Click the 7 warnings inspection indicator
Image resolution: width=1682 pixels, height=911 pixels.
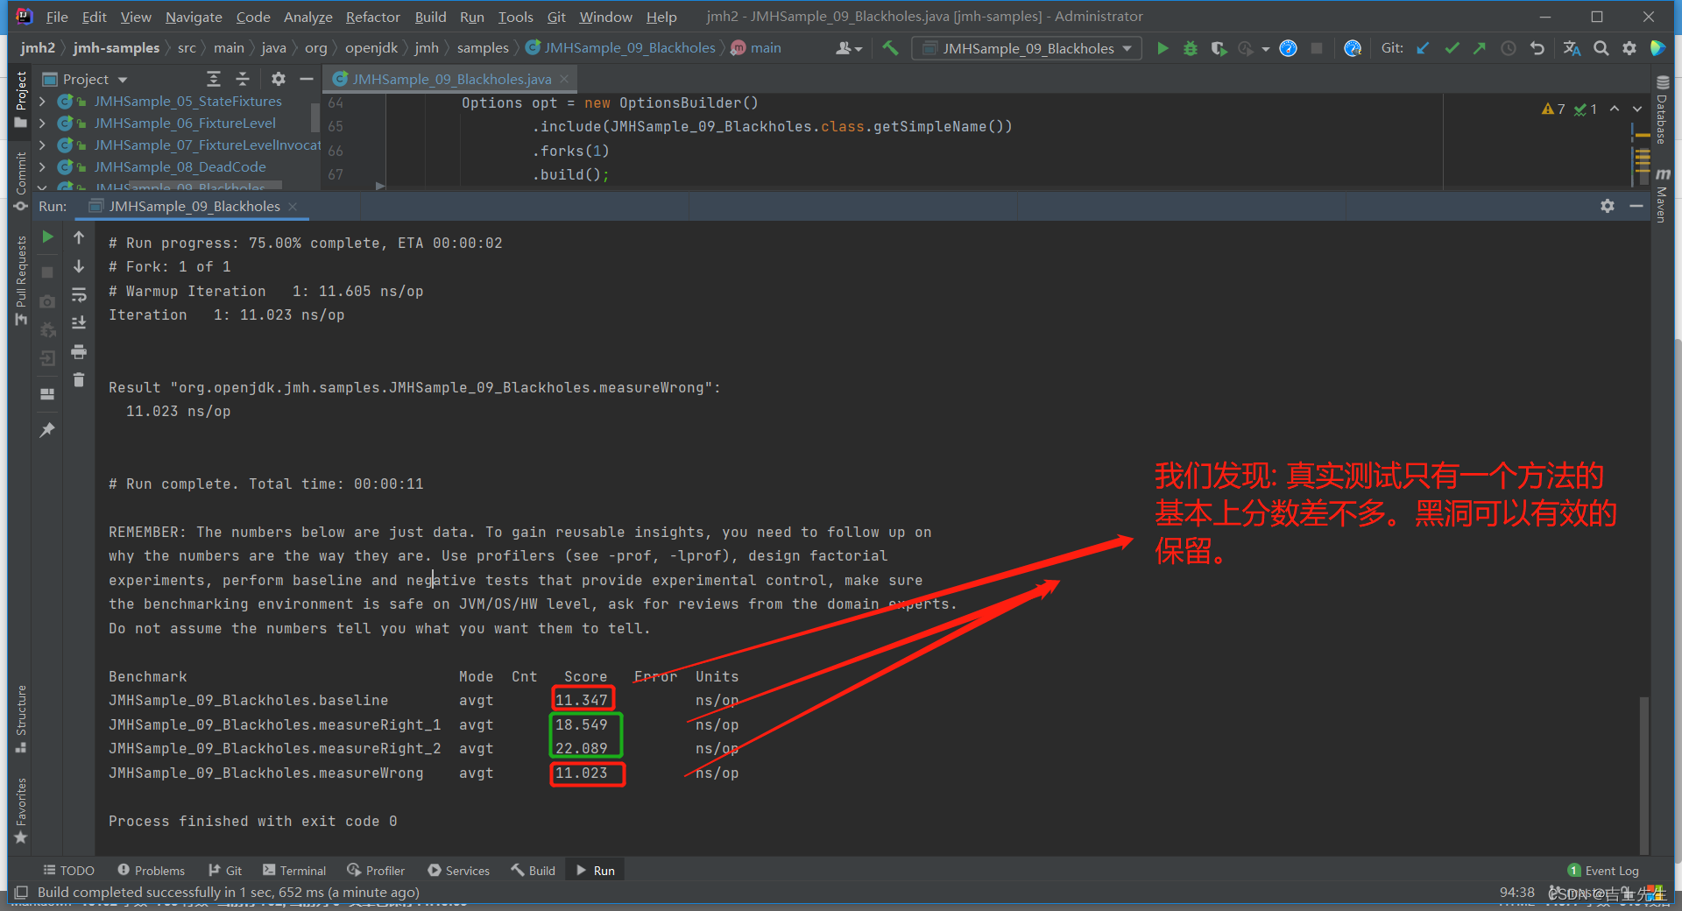(x=1553, y=109)
